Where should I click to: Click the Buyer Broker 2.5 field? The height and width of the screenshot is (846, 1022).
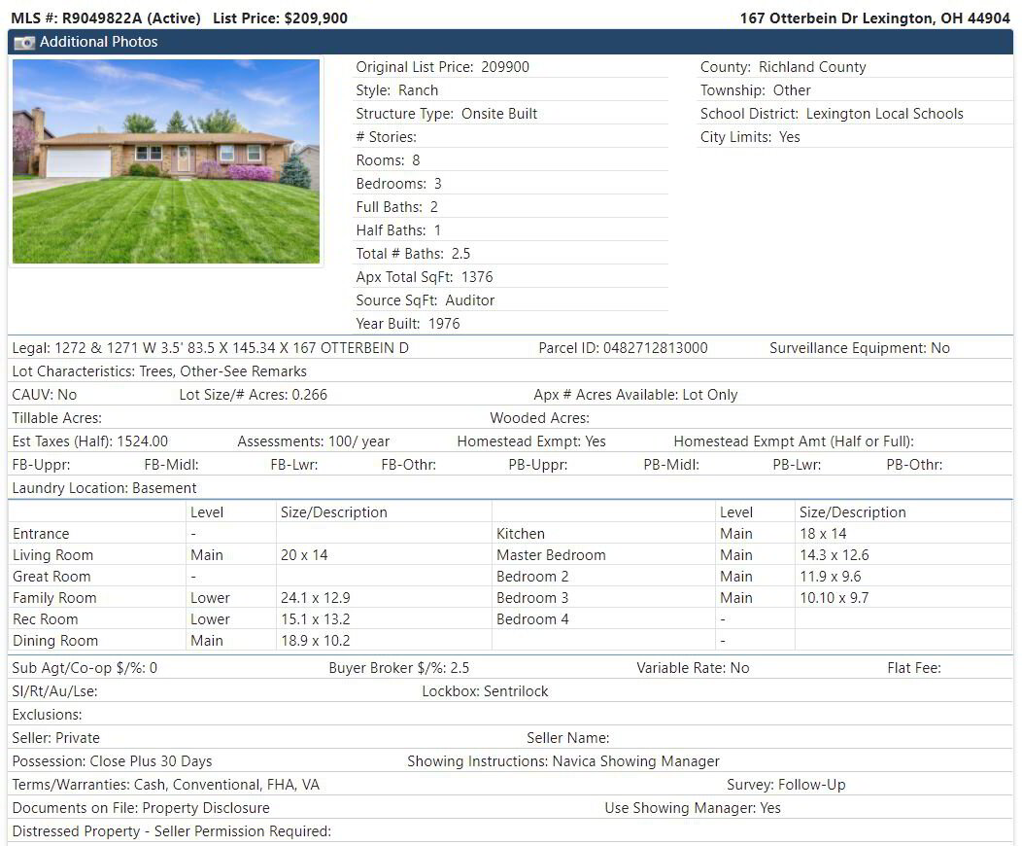pos(398,668)
